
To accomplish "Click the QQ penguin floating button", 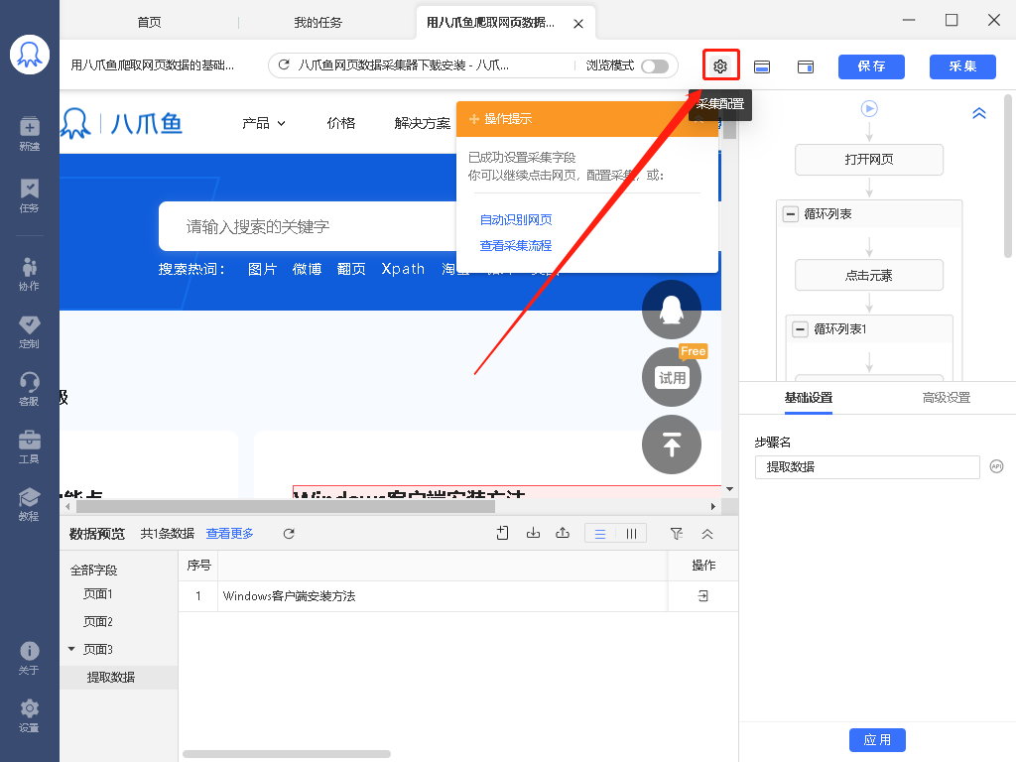I will 672,310.
